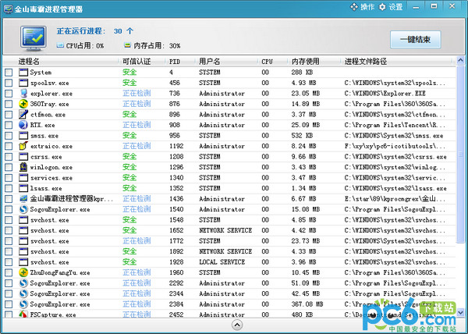Collapse the panel with the bottom chevron
The height and width of the screenshot is (334, 468).
pos(237,325)
